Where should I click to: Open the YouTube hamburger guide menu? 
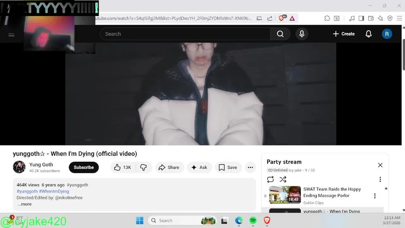(11, 34)
